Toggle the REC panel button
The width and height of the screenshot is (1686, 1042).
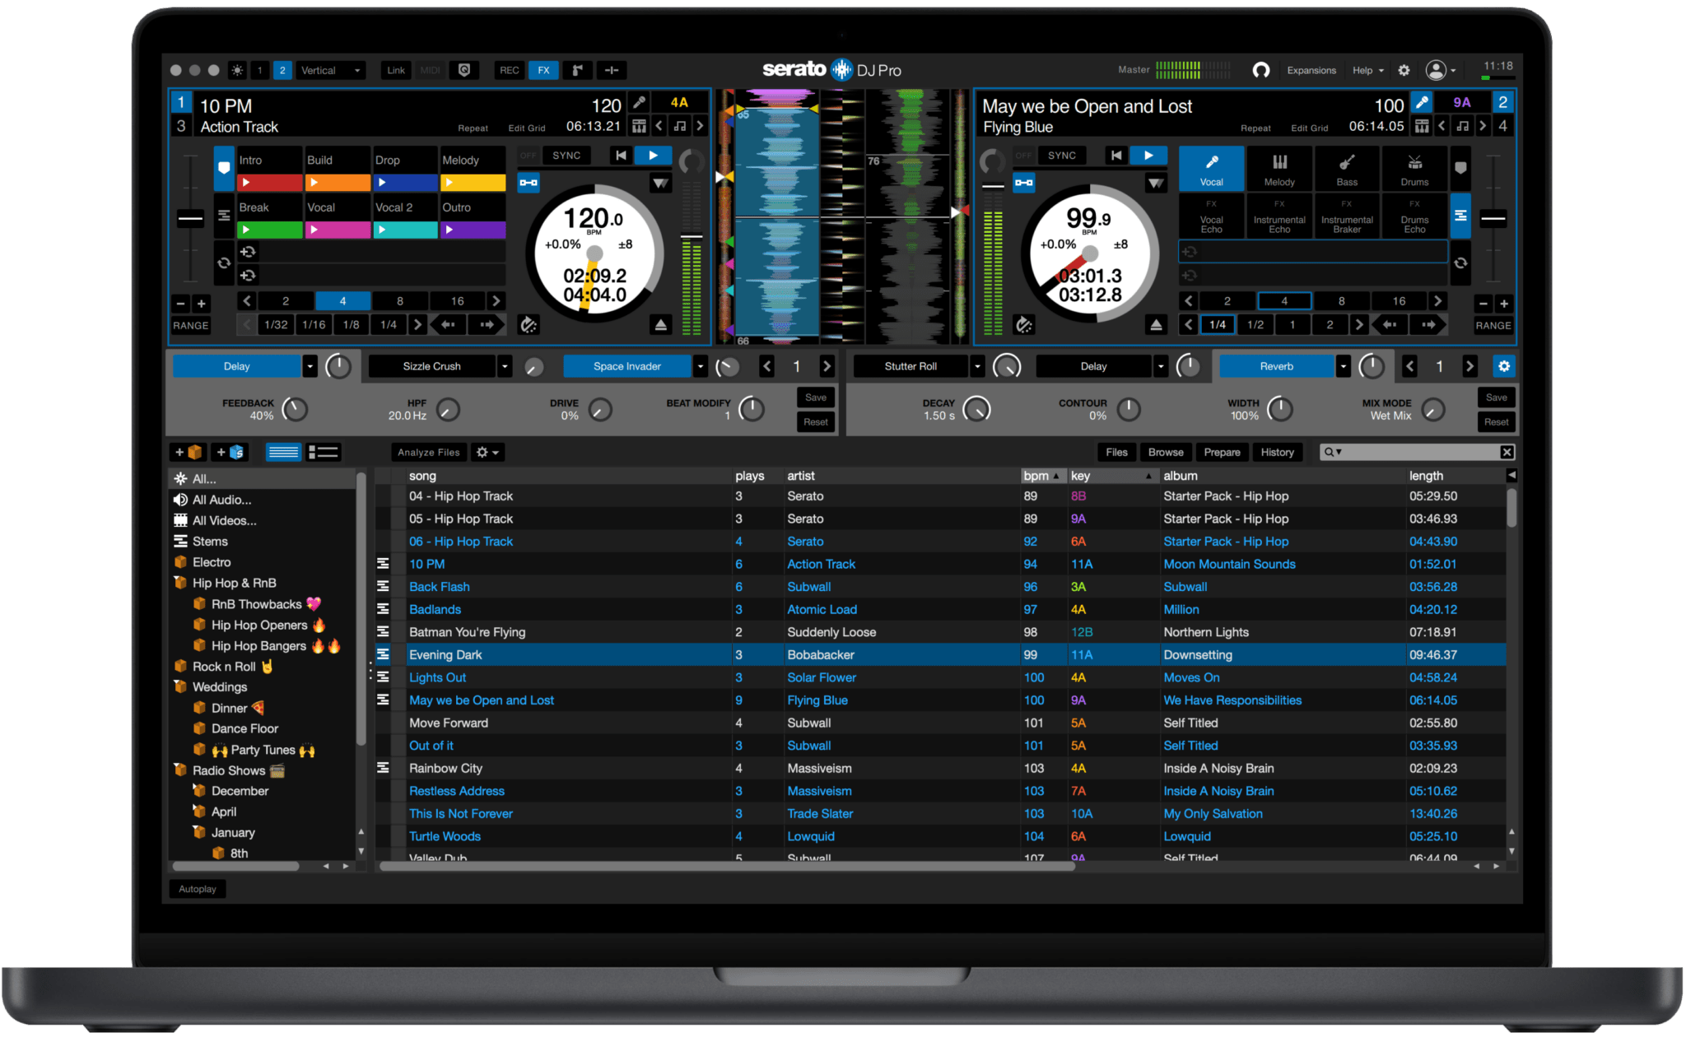[510, 71]
